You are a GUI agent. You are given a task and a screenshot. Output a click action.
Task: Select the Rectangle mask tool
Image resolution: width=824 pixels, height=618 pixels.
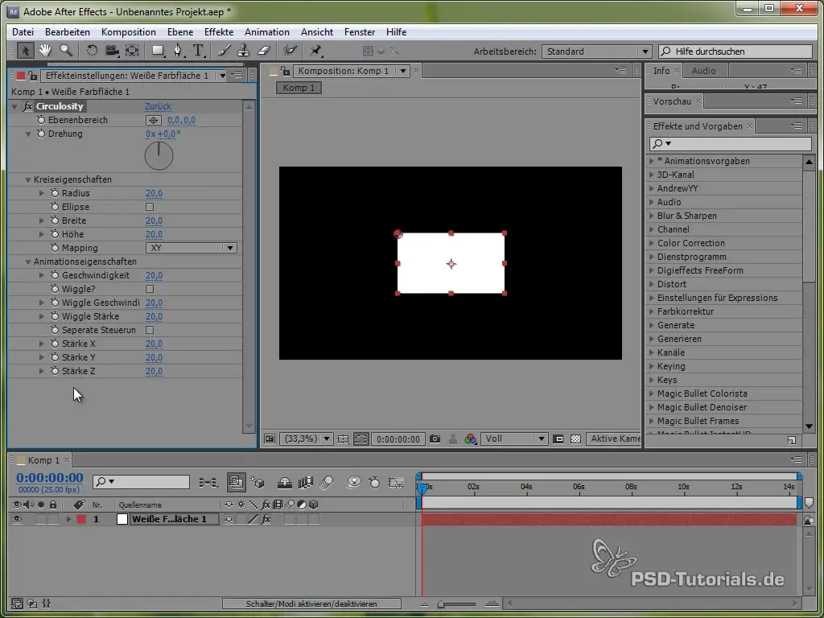click(x=158, y=51)
